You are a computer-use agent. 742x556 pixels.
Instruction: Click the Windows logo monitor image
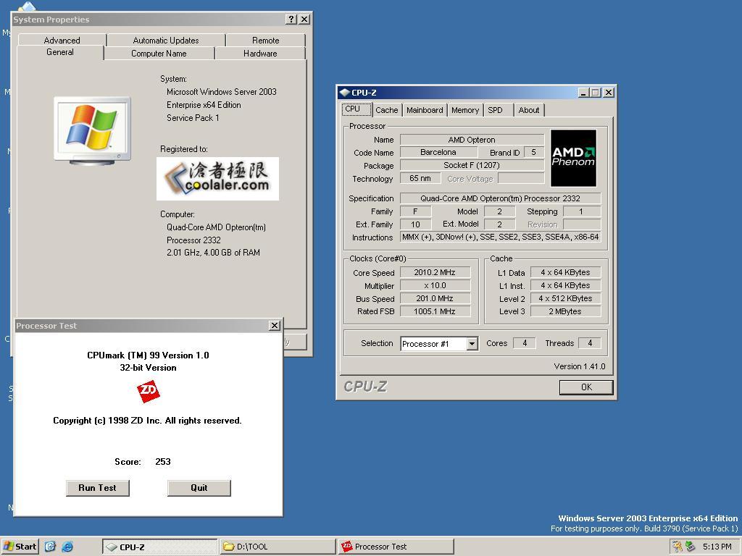(x=92, y=130)
